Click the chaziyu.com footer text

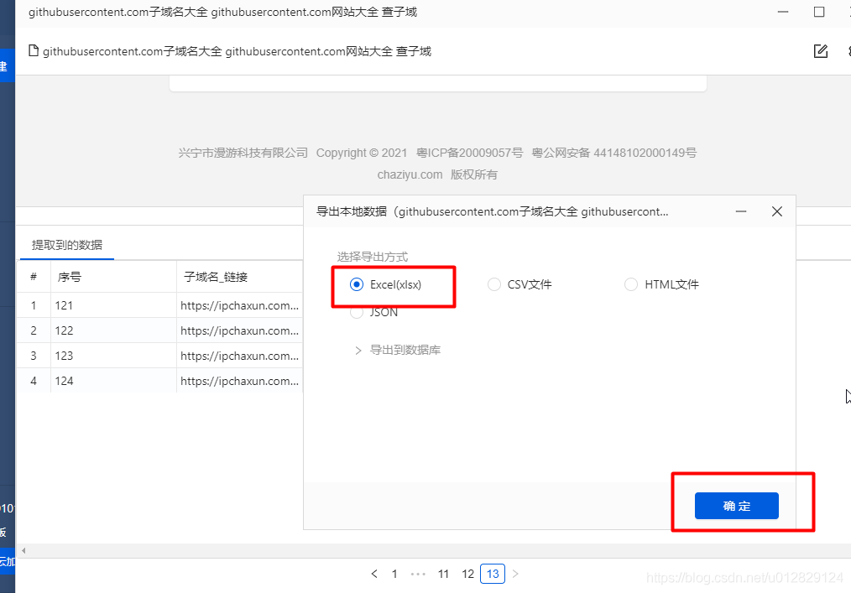pyautogui.click(x=410, y=174)
